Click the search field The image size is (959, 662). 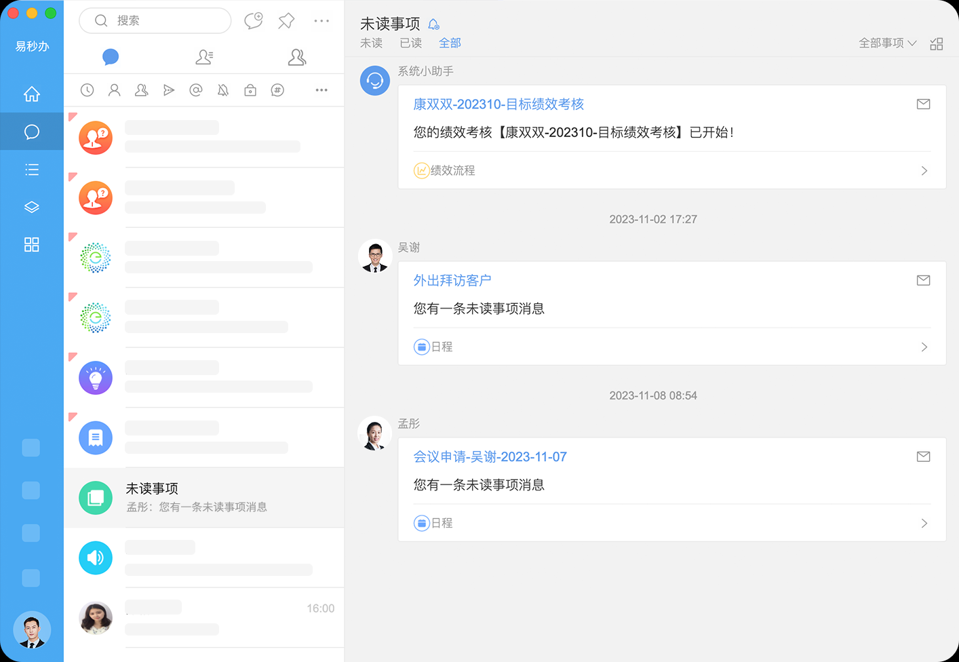[155, 20]
